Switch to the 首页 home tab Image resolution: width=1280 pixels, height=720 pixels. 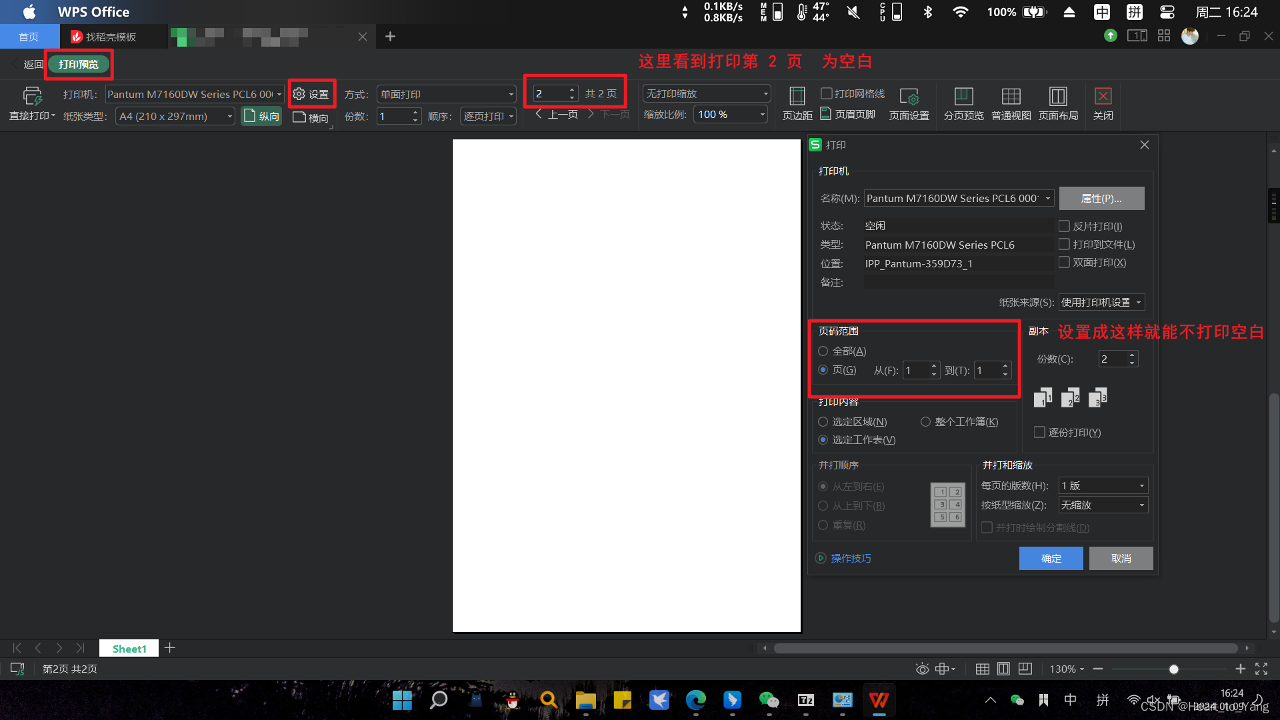[x=29, y=37]
